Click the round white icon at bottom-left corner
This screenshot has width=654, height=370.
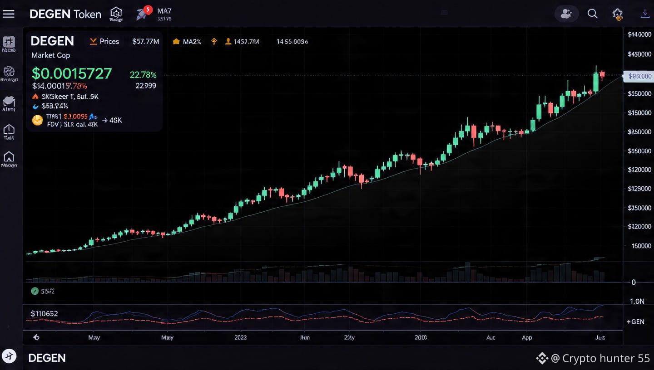pos(9,356)
